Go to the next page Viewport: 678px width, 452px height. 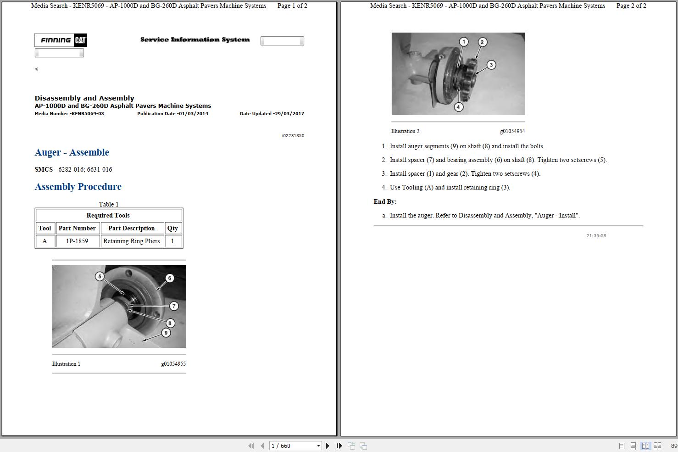click(x=328, y=446)
